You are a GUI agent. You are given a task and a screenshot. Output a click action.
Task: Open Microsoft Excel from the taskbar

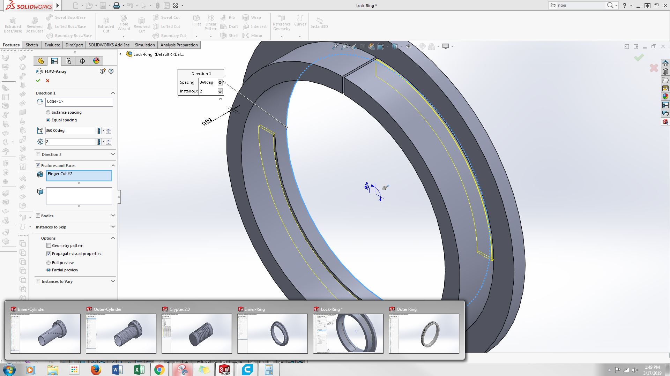pyautogui.click(x=139, y=370)
